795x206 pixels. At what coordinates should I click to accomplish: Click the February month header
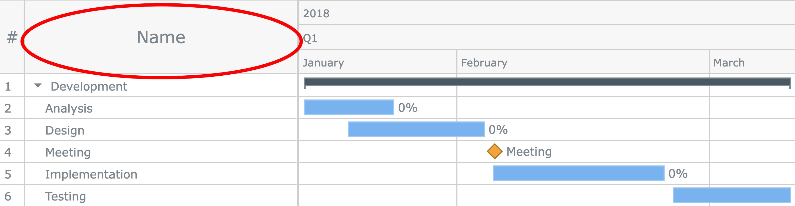pyautogui.click(x=484, y=63)
